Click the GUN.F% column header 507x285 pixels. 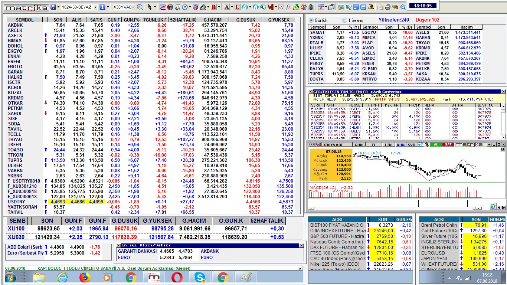click(x=131, y=20)
